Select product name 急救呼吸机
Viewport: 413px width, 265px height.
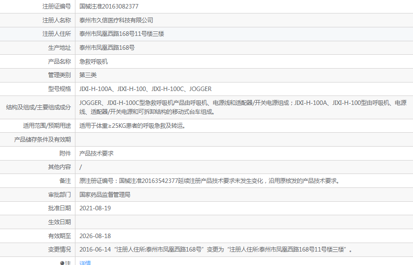(93, 61)
